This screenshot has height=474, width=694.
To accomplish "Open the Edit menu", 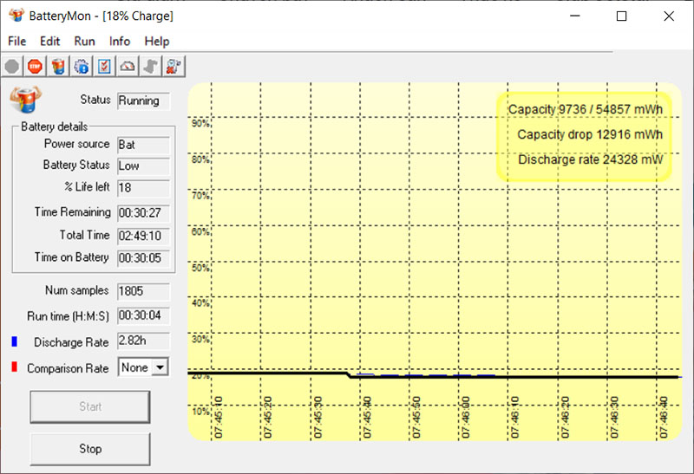I will (x=49, y=41).
